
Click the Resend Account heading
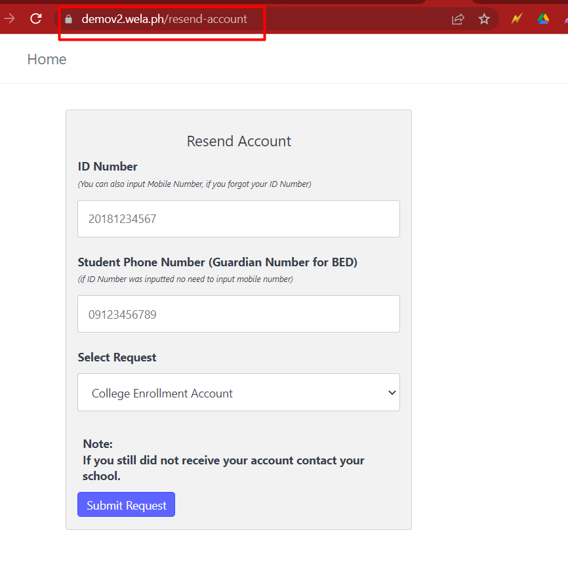click(239, 141)
